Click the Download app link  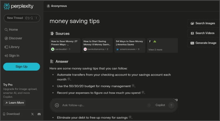(11, 114)
